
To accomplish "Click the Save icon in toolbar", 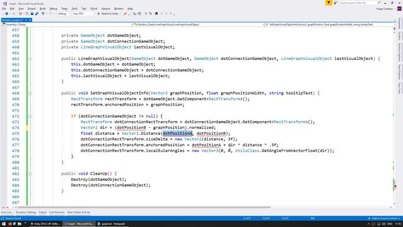I will coord(32,14).
